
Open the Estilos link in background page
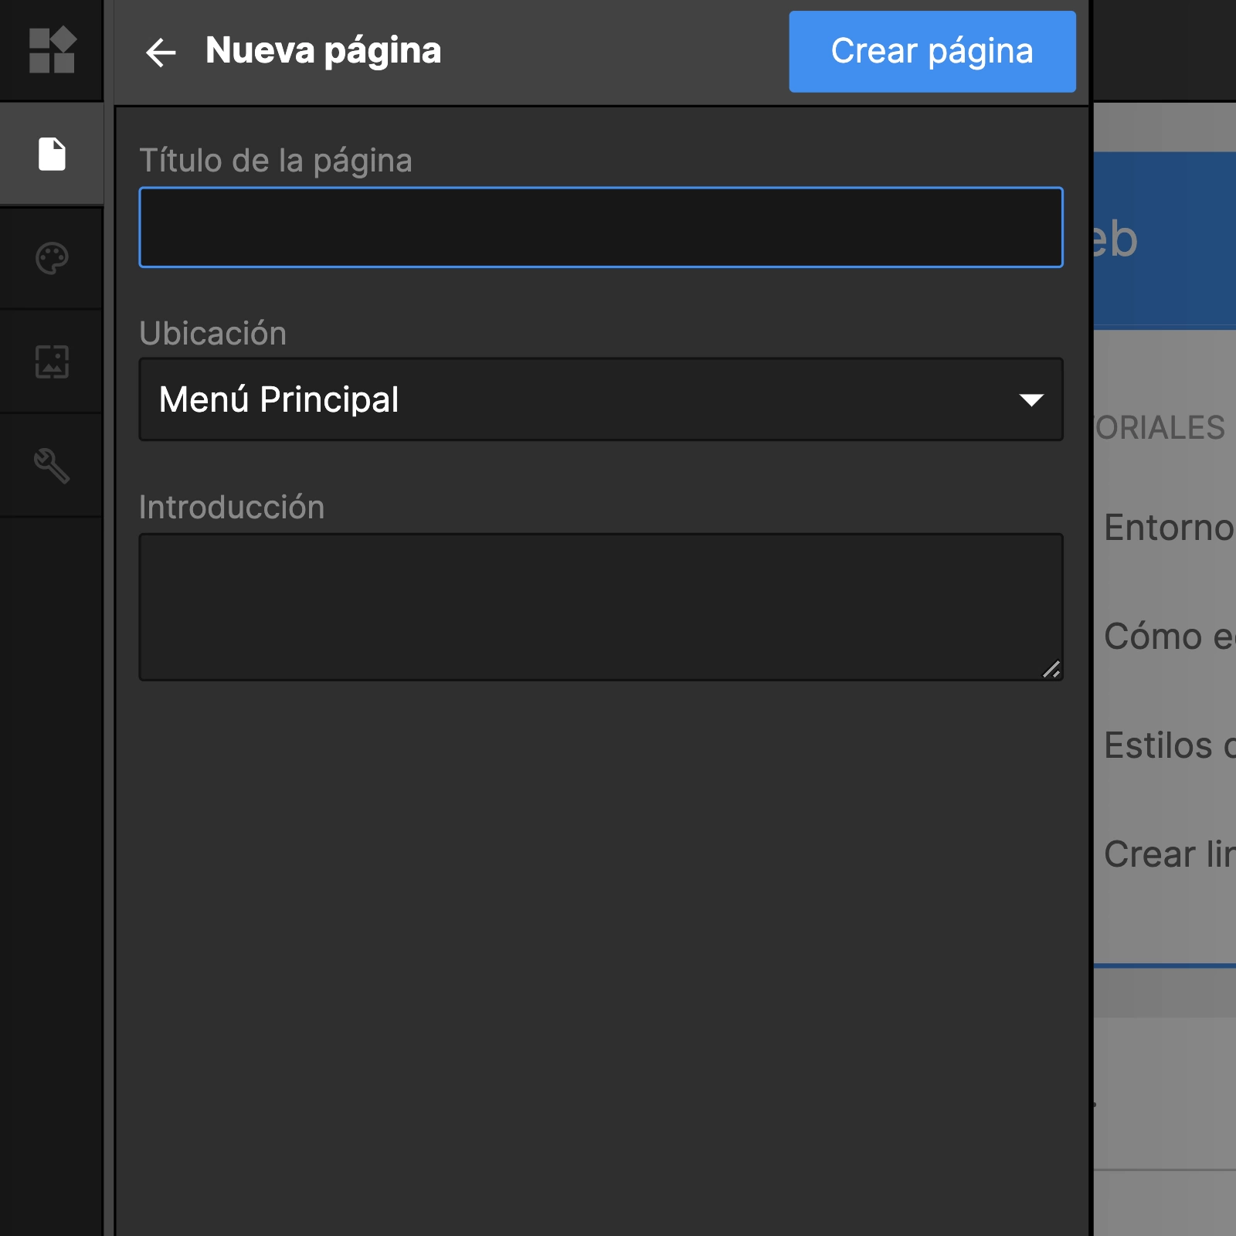tap(1170, 745)
